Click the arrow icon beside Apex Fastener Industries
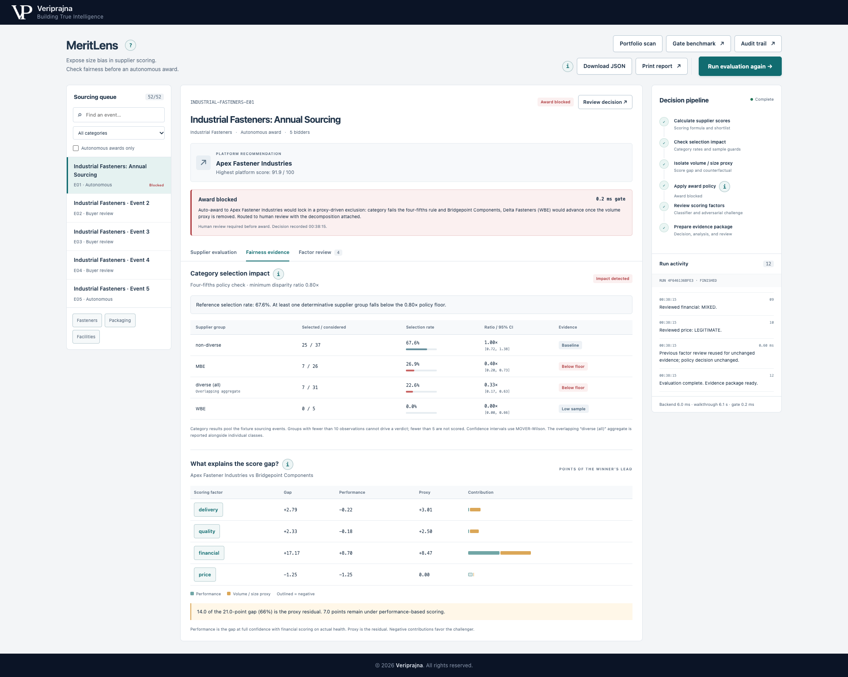The width and height of the screenshot is (848, 677). coord(203,163)
